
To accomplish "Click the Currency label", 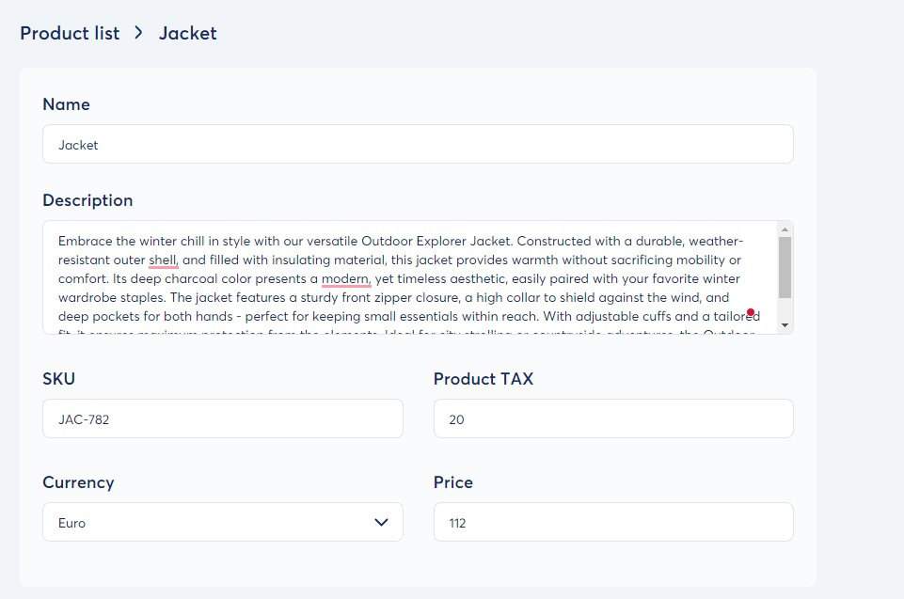I will coord(78,482).
